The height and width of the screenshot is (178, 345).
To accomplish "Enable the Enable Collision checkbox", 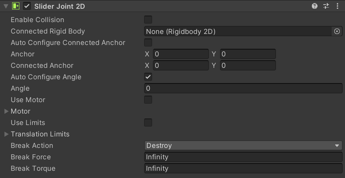I will point(148,20).
